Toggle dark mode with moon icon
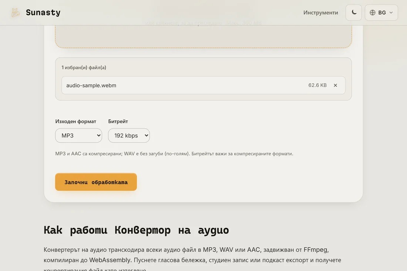Viewport: 407px width, 271px height. click(353, 13)
